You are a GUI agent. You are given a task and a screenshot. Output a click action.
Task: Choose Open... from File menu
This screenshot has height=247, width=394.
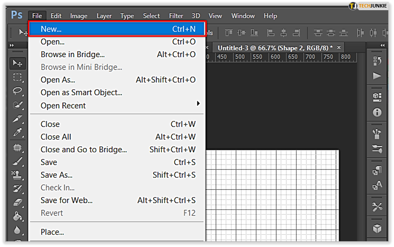coord(117,42)
